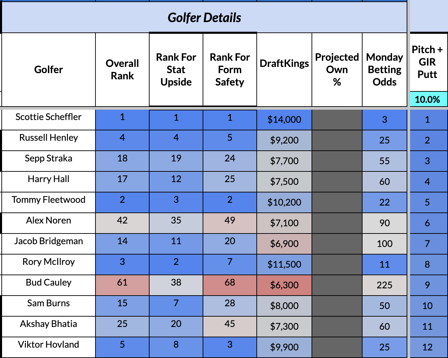This screenshot has height=358, width=448.
Task: Select the cyan 10.0% weight cell
Action: click(427, 100)
